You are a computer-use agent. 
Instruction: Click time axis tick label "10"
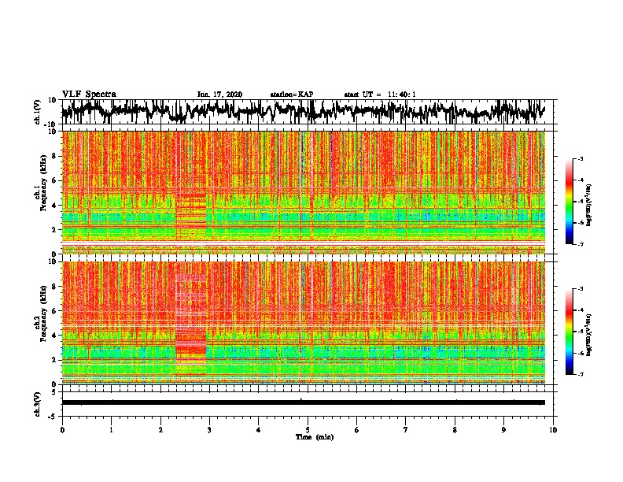coord(553,430)
